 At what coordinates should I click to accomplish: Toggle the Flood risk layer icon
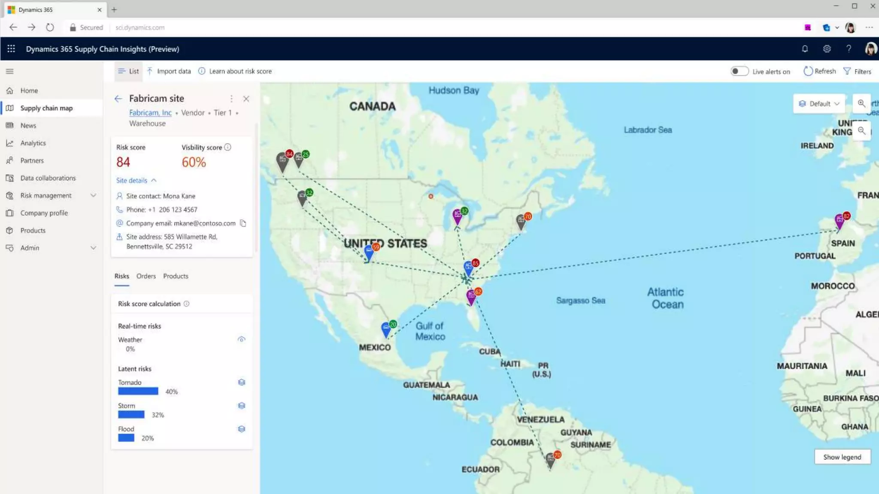tap(242, 429)
